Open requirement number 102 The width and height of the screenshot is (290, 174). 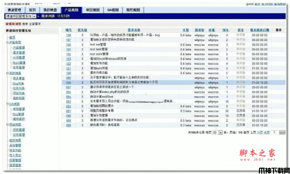[x=69, y=64]
